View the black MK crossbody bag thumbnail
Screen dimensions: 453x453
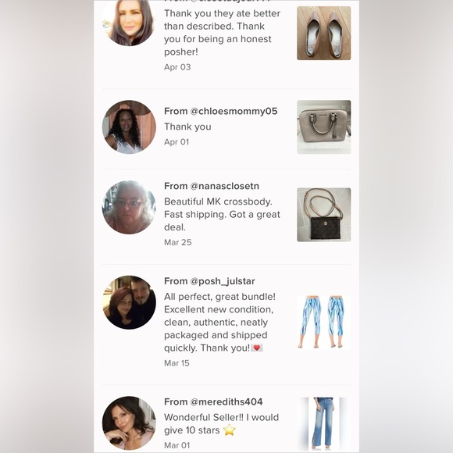pyautogui.click(x=324, y=215)
